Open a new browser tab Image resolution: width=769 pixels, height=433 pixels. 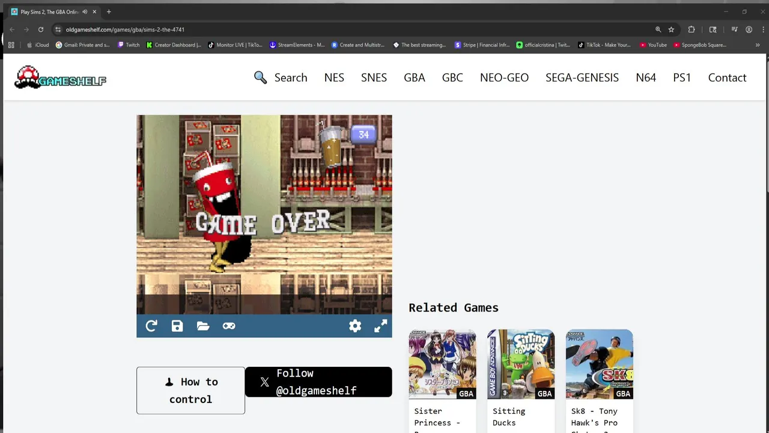(x=109, y=12)
